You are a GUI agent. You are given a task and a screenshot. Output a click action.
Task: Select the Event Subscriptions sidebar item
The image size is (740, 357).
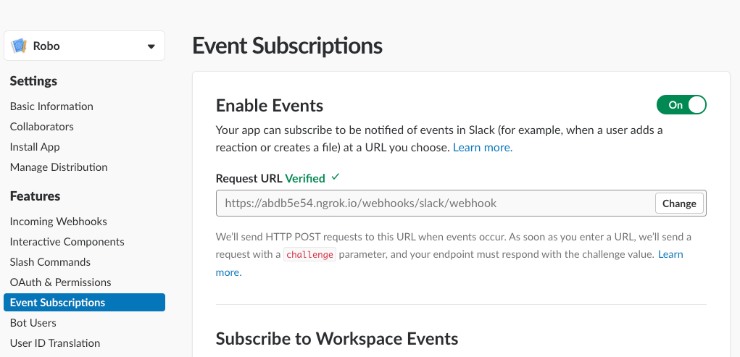57,303
